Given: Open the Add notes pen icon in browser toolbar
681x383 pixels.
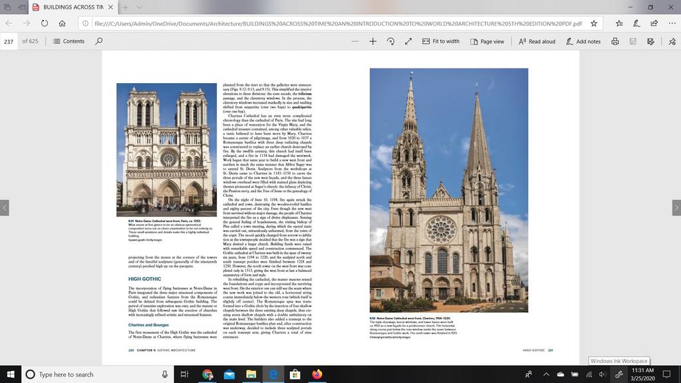Looking at the screenshot, I should point(636,23).
